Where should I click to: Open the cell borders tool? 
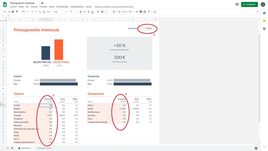point(102,12)
